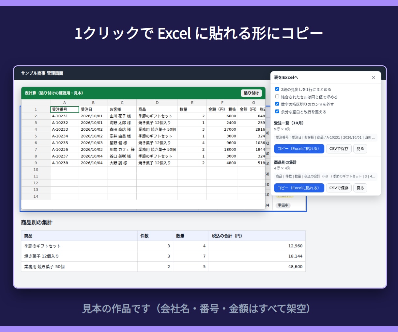Click cell 星野 健 様
The image size is (398, 332).
point(122,143)
